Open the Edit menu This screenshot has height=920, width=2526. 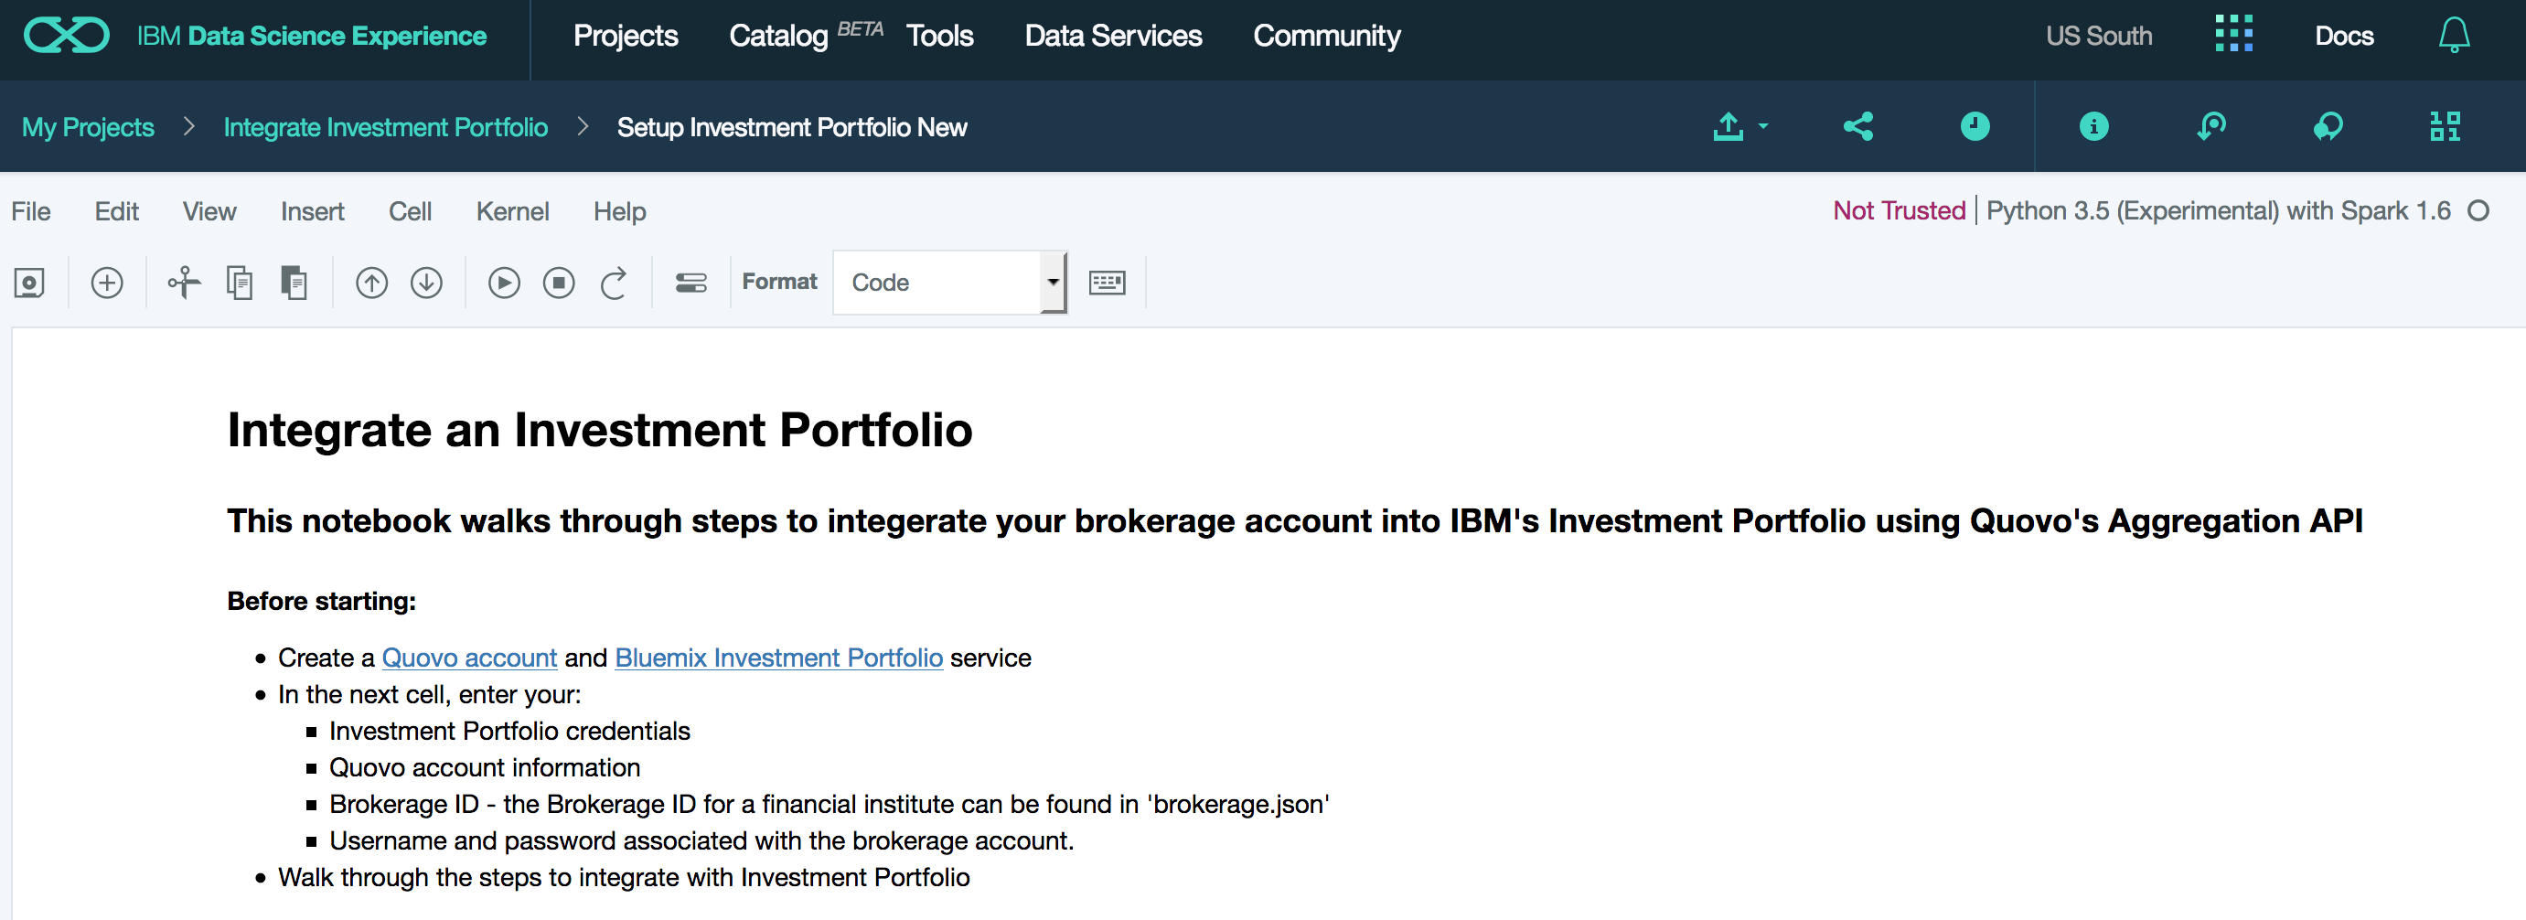click(117, 212)
